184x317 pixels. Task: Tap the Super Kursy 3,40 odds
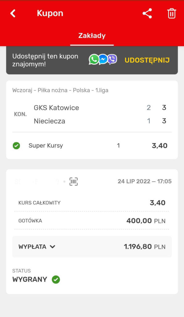[x=160, y=145]
